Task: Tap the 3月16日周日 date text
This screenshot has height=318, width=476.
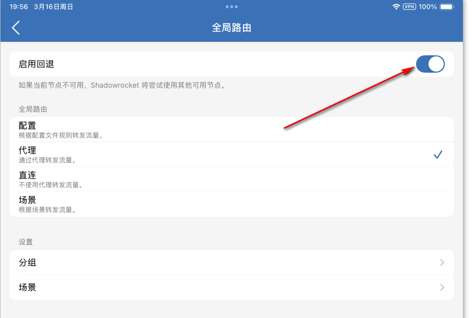Action: click(53, 7)
